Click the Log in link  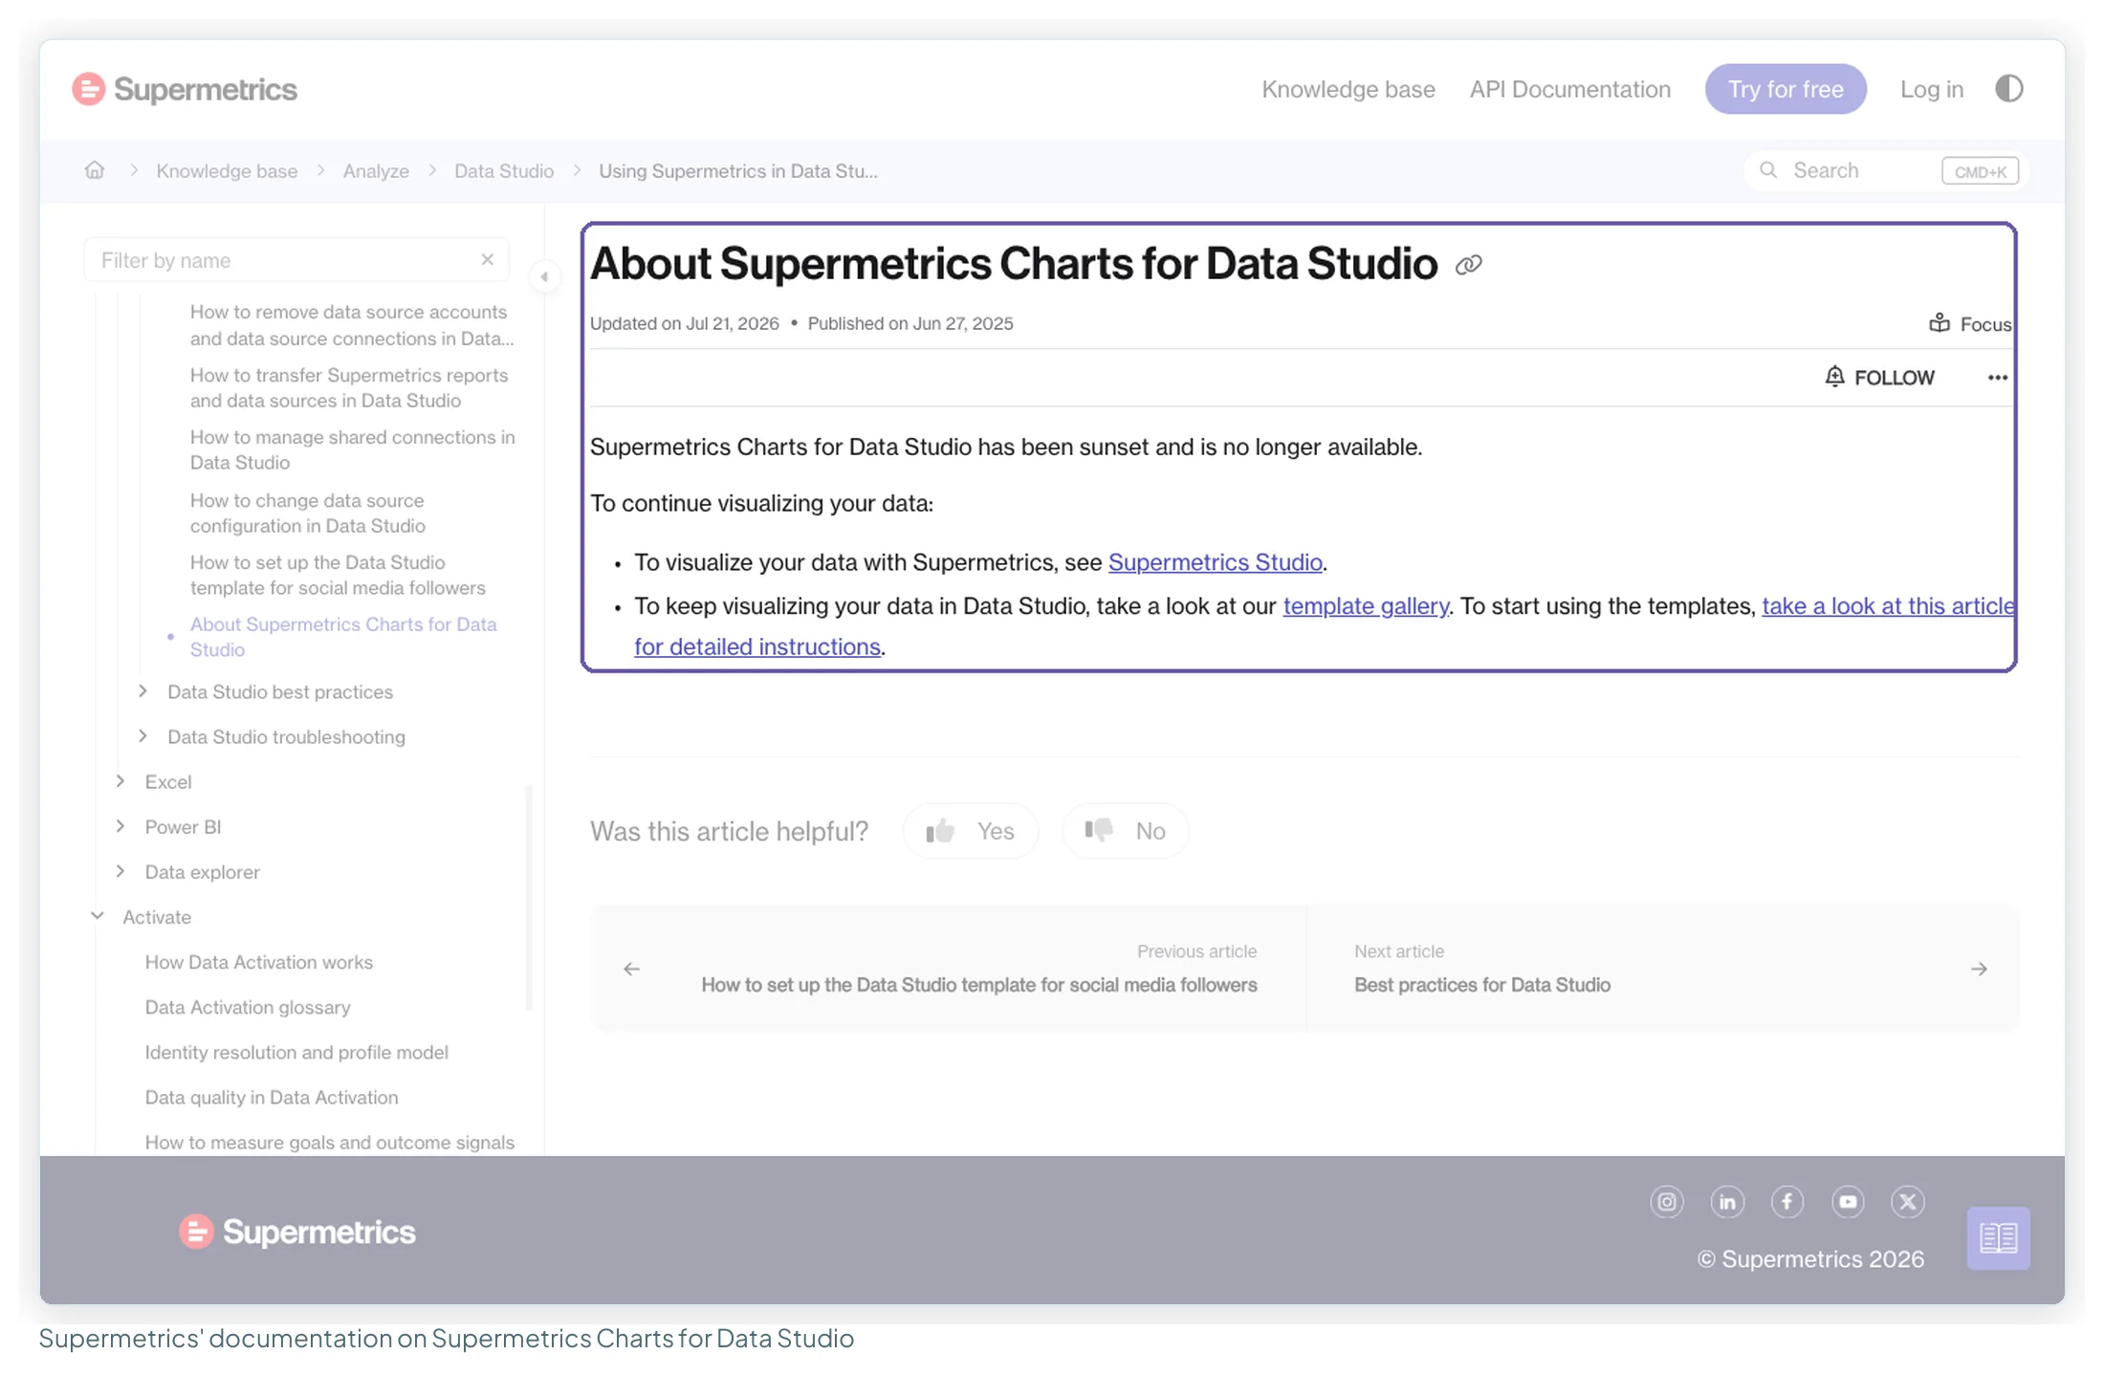[x=1931, y=89]
